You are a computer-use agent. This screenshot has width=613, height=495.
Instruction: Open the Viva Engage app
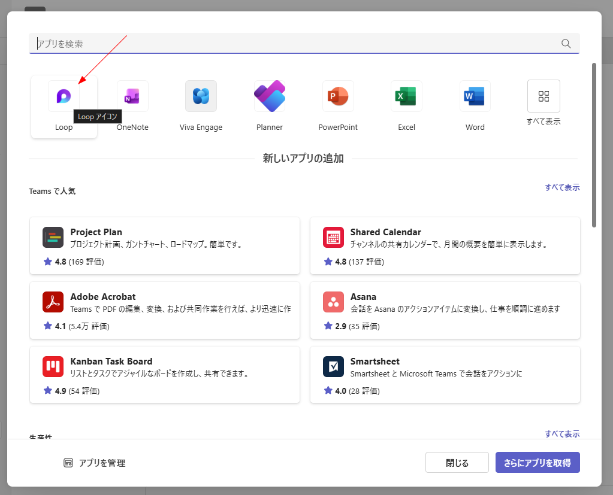(x=201, y=96)
